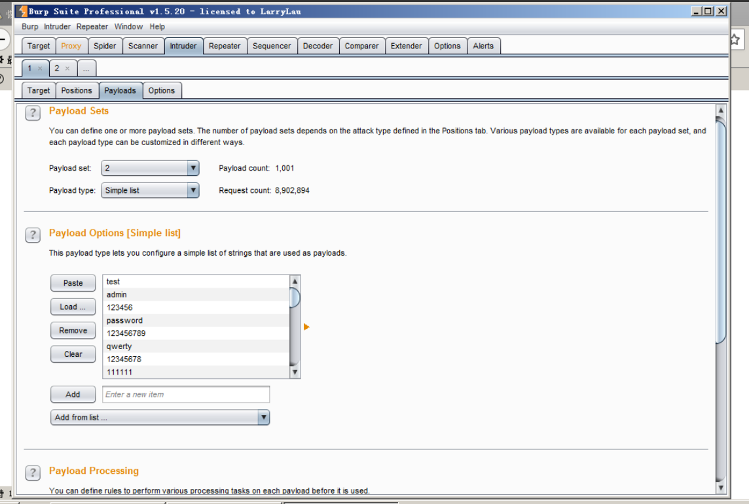749x504 pixels.
Task: Switch to the main Options tab
Action: [447, 46]
